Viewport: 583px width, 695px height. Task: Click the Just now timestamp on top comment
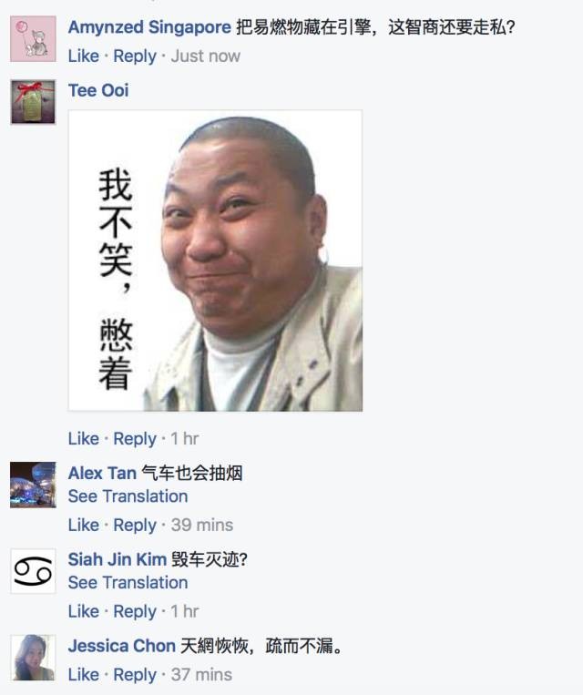[206, 56]
